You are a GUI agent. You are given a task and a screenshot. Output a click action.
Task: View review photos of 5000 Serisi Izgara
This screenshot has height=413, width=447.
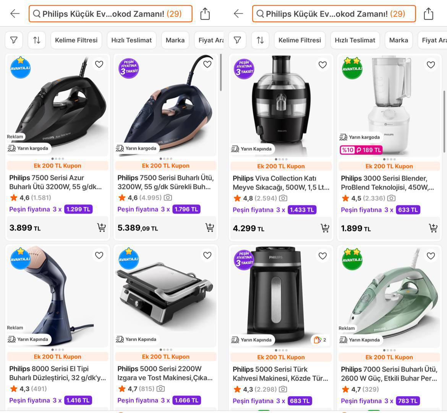pos(161,389)
